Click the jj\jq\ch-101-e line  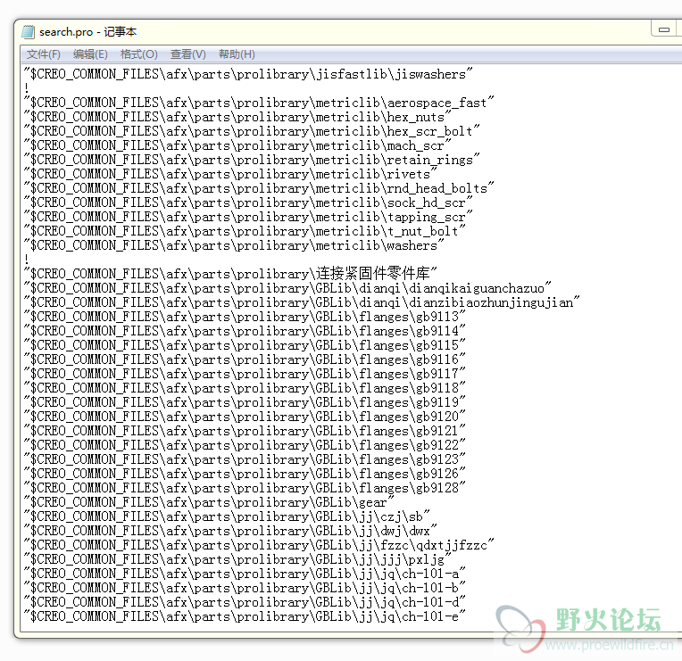point(245,616)
